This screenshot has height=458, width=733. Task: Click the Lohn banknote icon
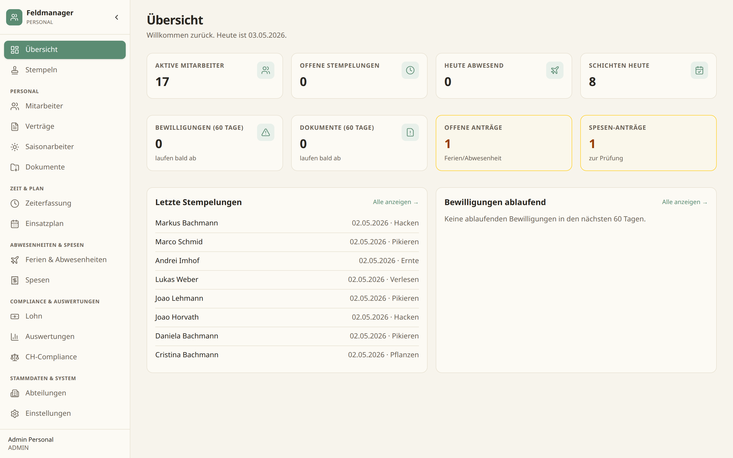pos(15,316)
